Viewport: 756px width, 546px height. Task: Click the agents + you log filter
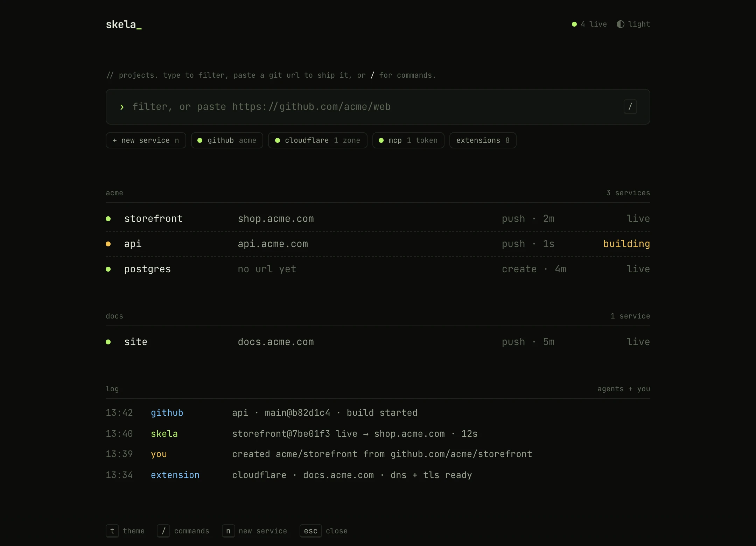point(624,389)
